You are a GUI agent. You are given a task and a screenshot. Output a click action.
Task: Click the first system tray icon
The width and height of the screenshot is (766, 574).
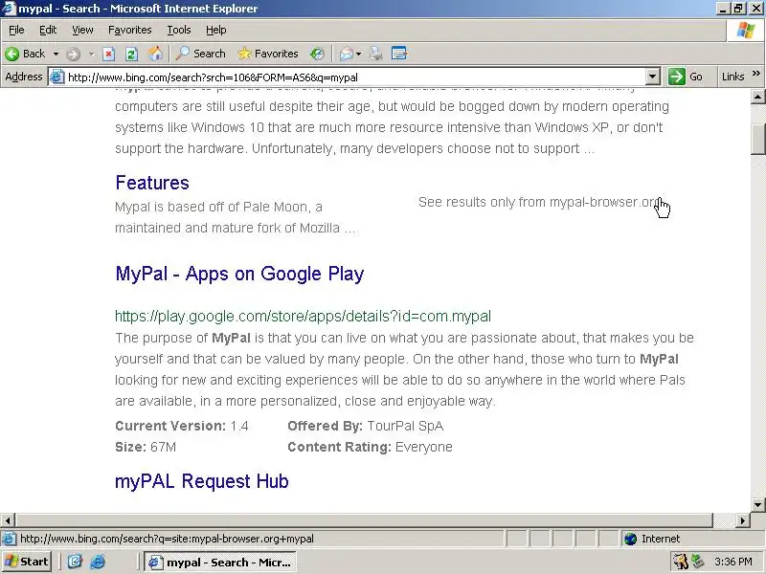coord(681,562)
